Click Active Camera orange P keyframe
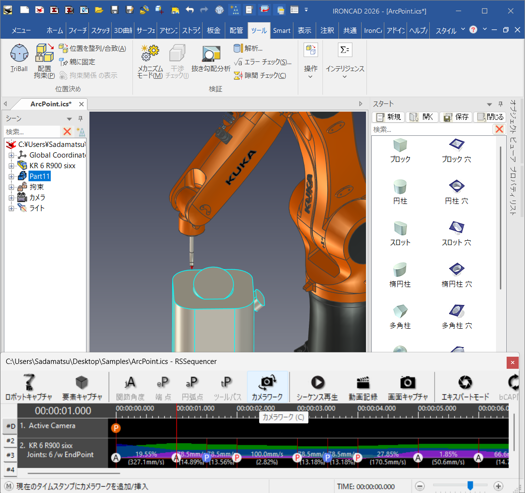The width and height of the screenshot is (525, 493). pos(116,428)
